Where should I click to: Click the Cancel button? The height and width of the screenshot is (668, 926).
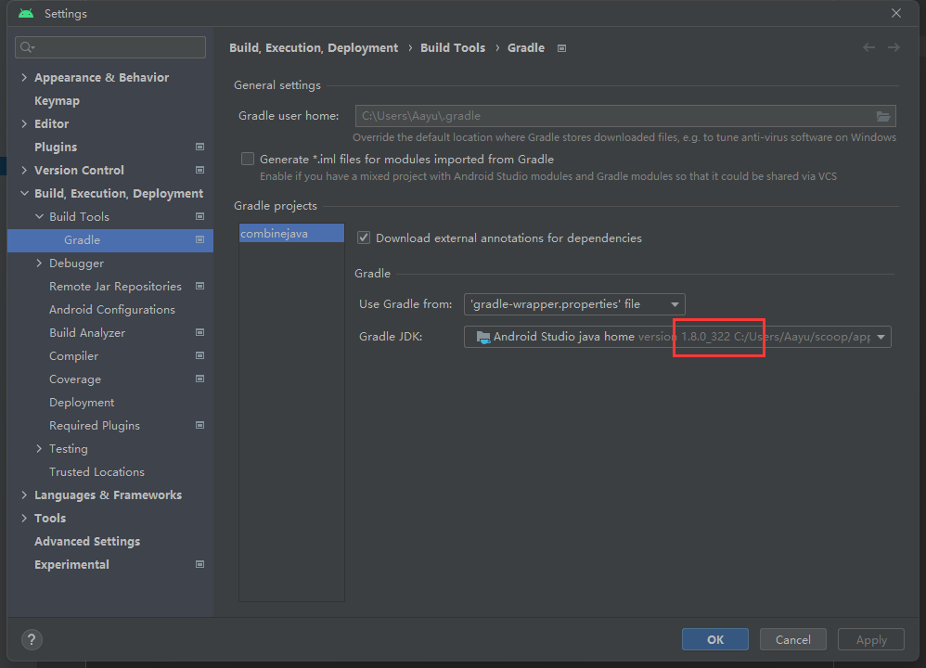tap(792, 639)
